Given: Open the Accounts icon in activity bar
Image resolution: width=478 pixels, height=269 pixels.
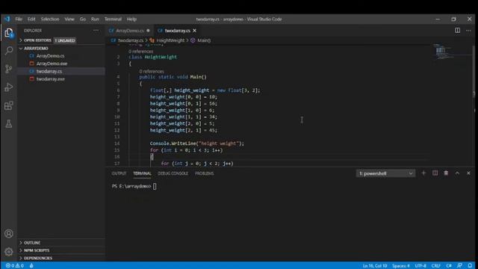Looking at the screenshot, I should [x=9, y=234].
